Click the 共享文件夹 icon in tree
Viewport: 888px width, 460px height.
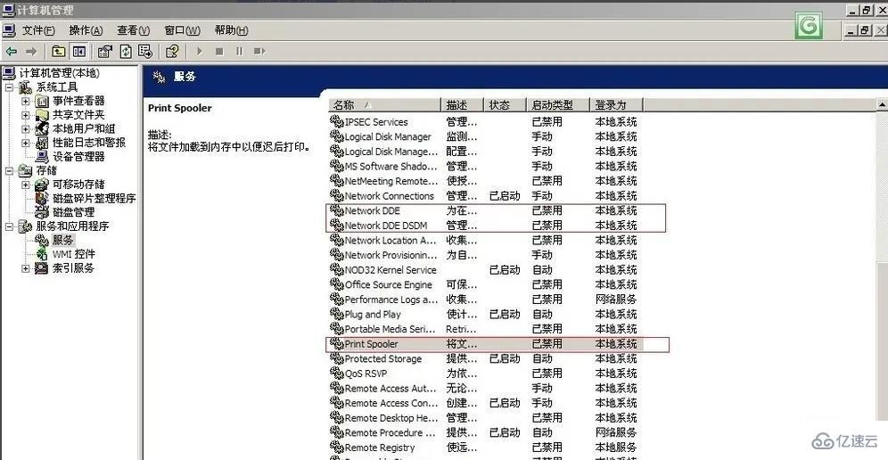point(42,115)
